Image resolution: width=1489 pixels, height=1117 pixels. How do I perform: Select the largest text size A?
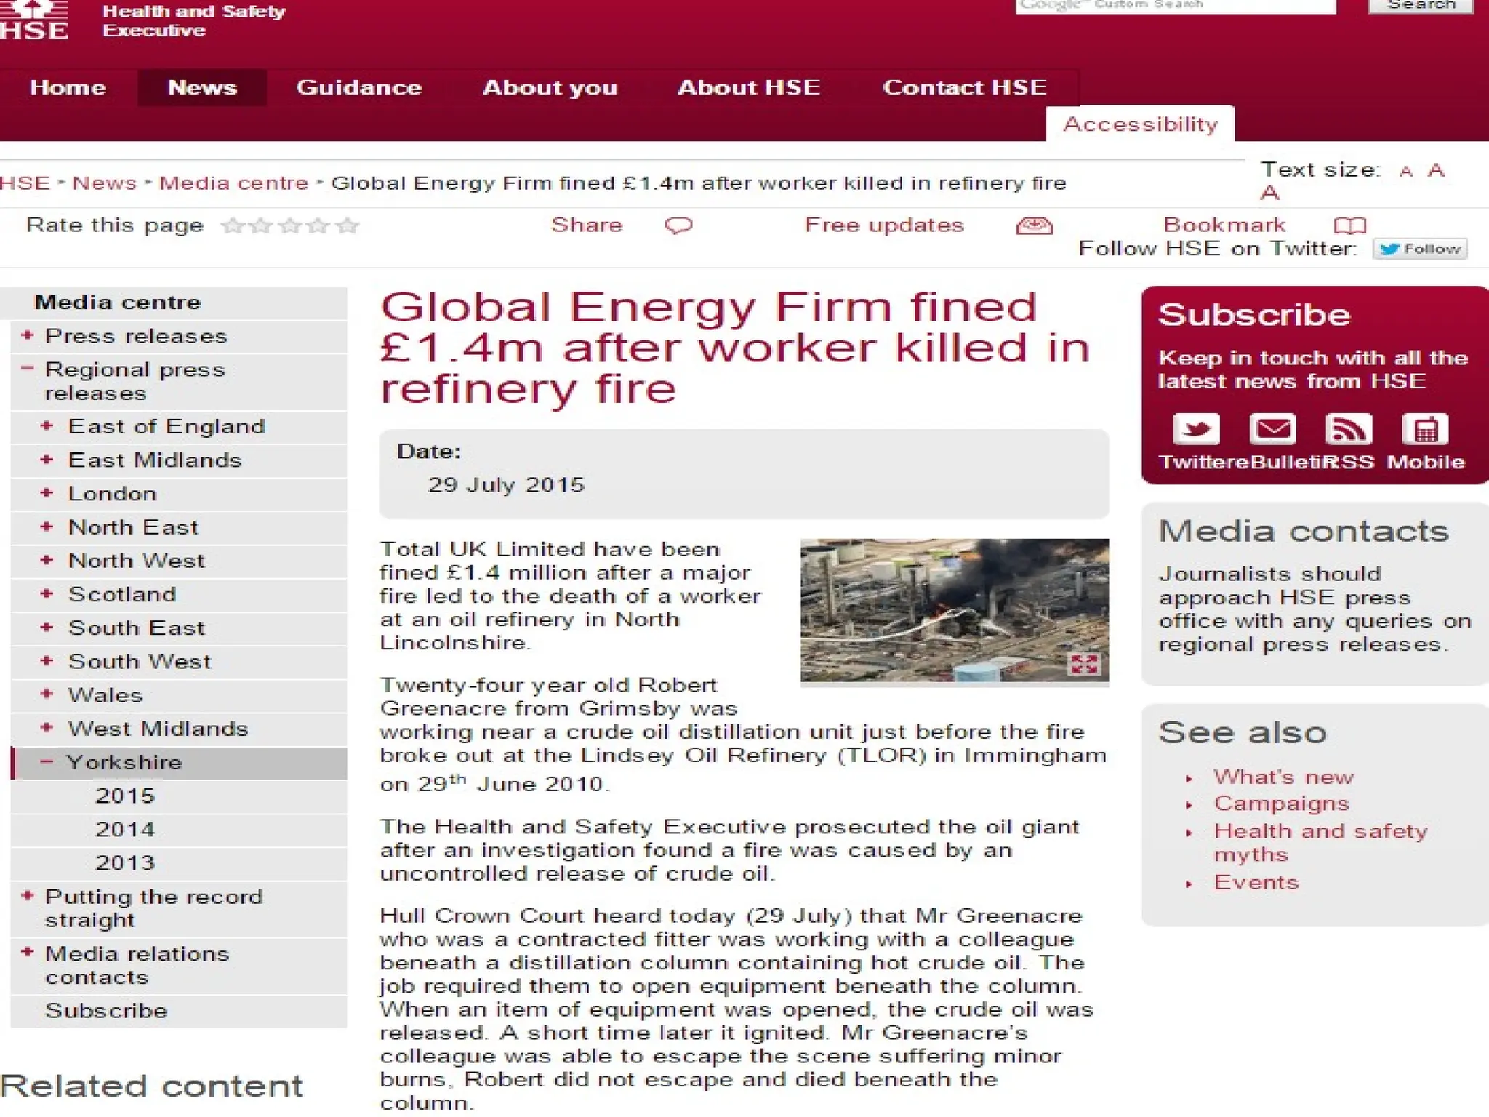(x=1270, y=193)
